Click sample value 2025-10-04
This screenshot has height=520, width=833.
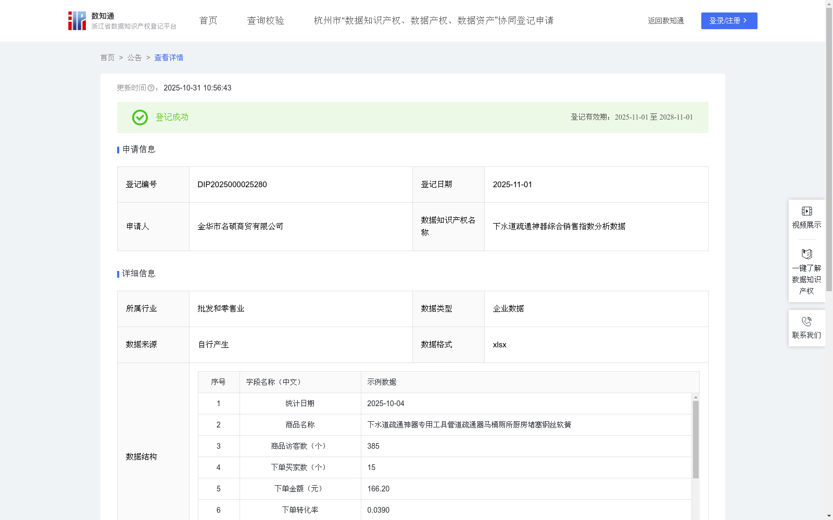click(x=385, y=404)
